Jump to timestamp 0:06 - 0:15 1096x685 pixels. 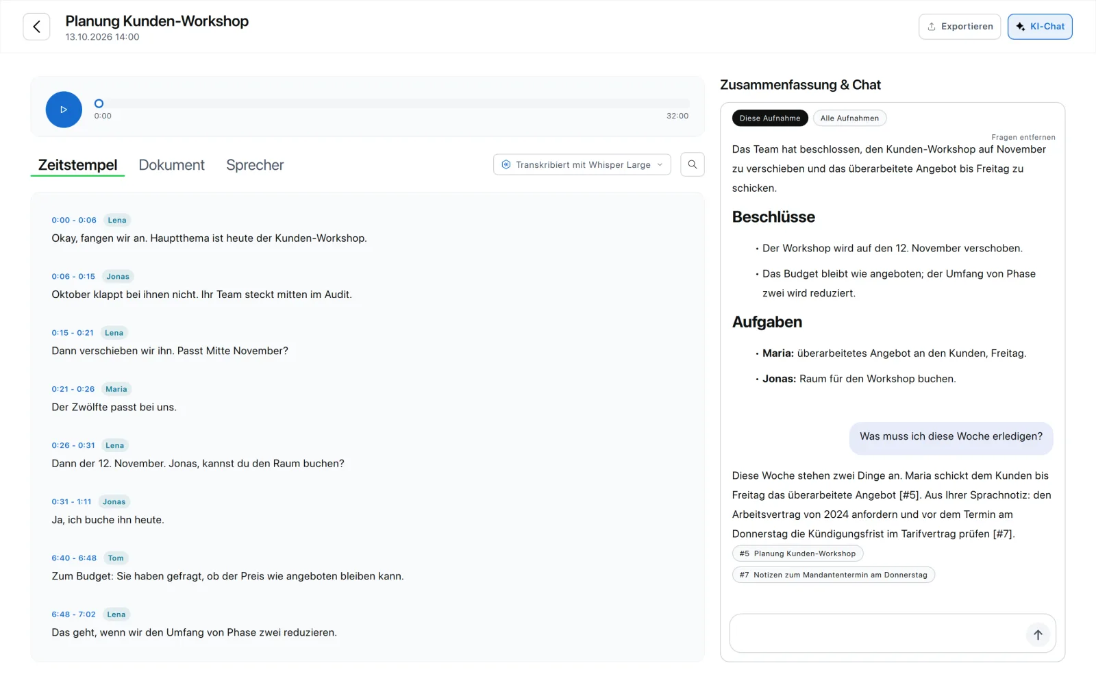[73, 277]
